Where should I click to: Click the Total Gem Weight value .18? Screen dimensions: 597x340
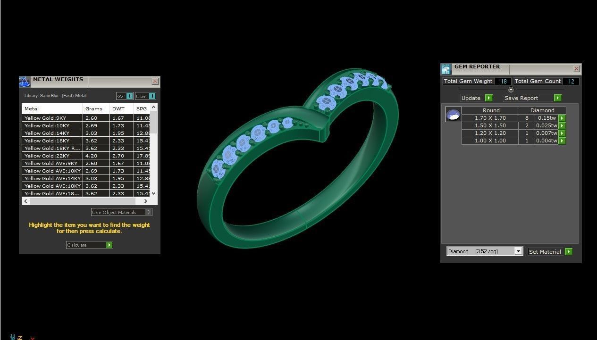pyautogui.click(x=503, y=81)
